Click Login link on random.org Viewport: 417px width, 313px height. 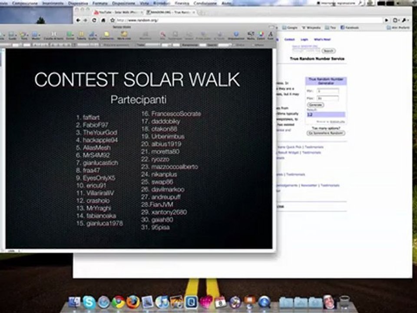[x=304, y=40]
